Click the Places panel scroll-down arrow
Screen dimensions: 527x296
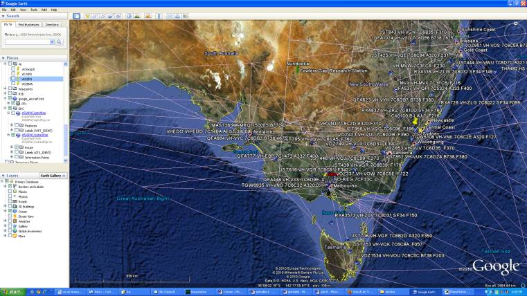click(x=66, y=160)
